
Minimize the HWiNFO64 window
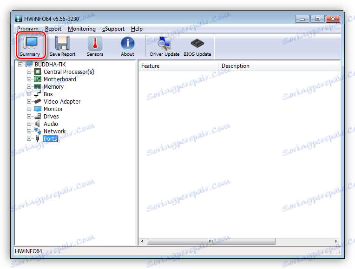click(x=302, y=19)
